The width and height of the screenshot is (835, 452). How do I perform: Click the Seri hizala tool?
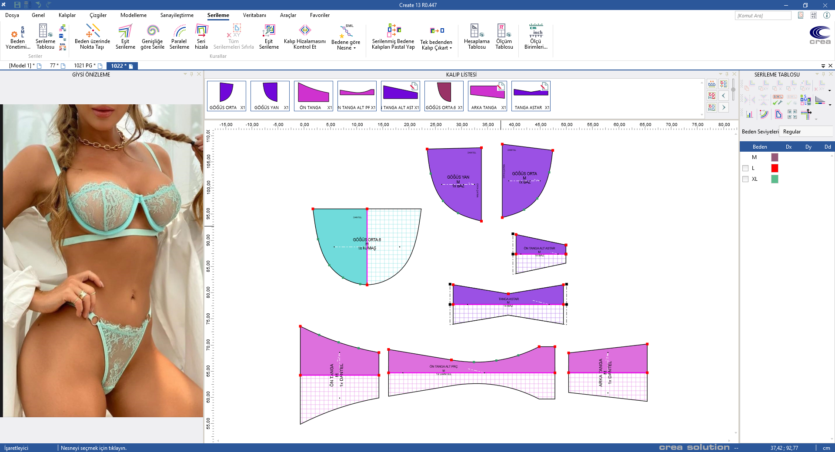click(x=201, y=37)
